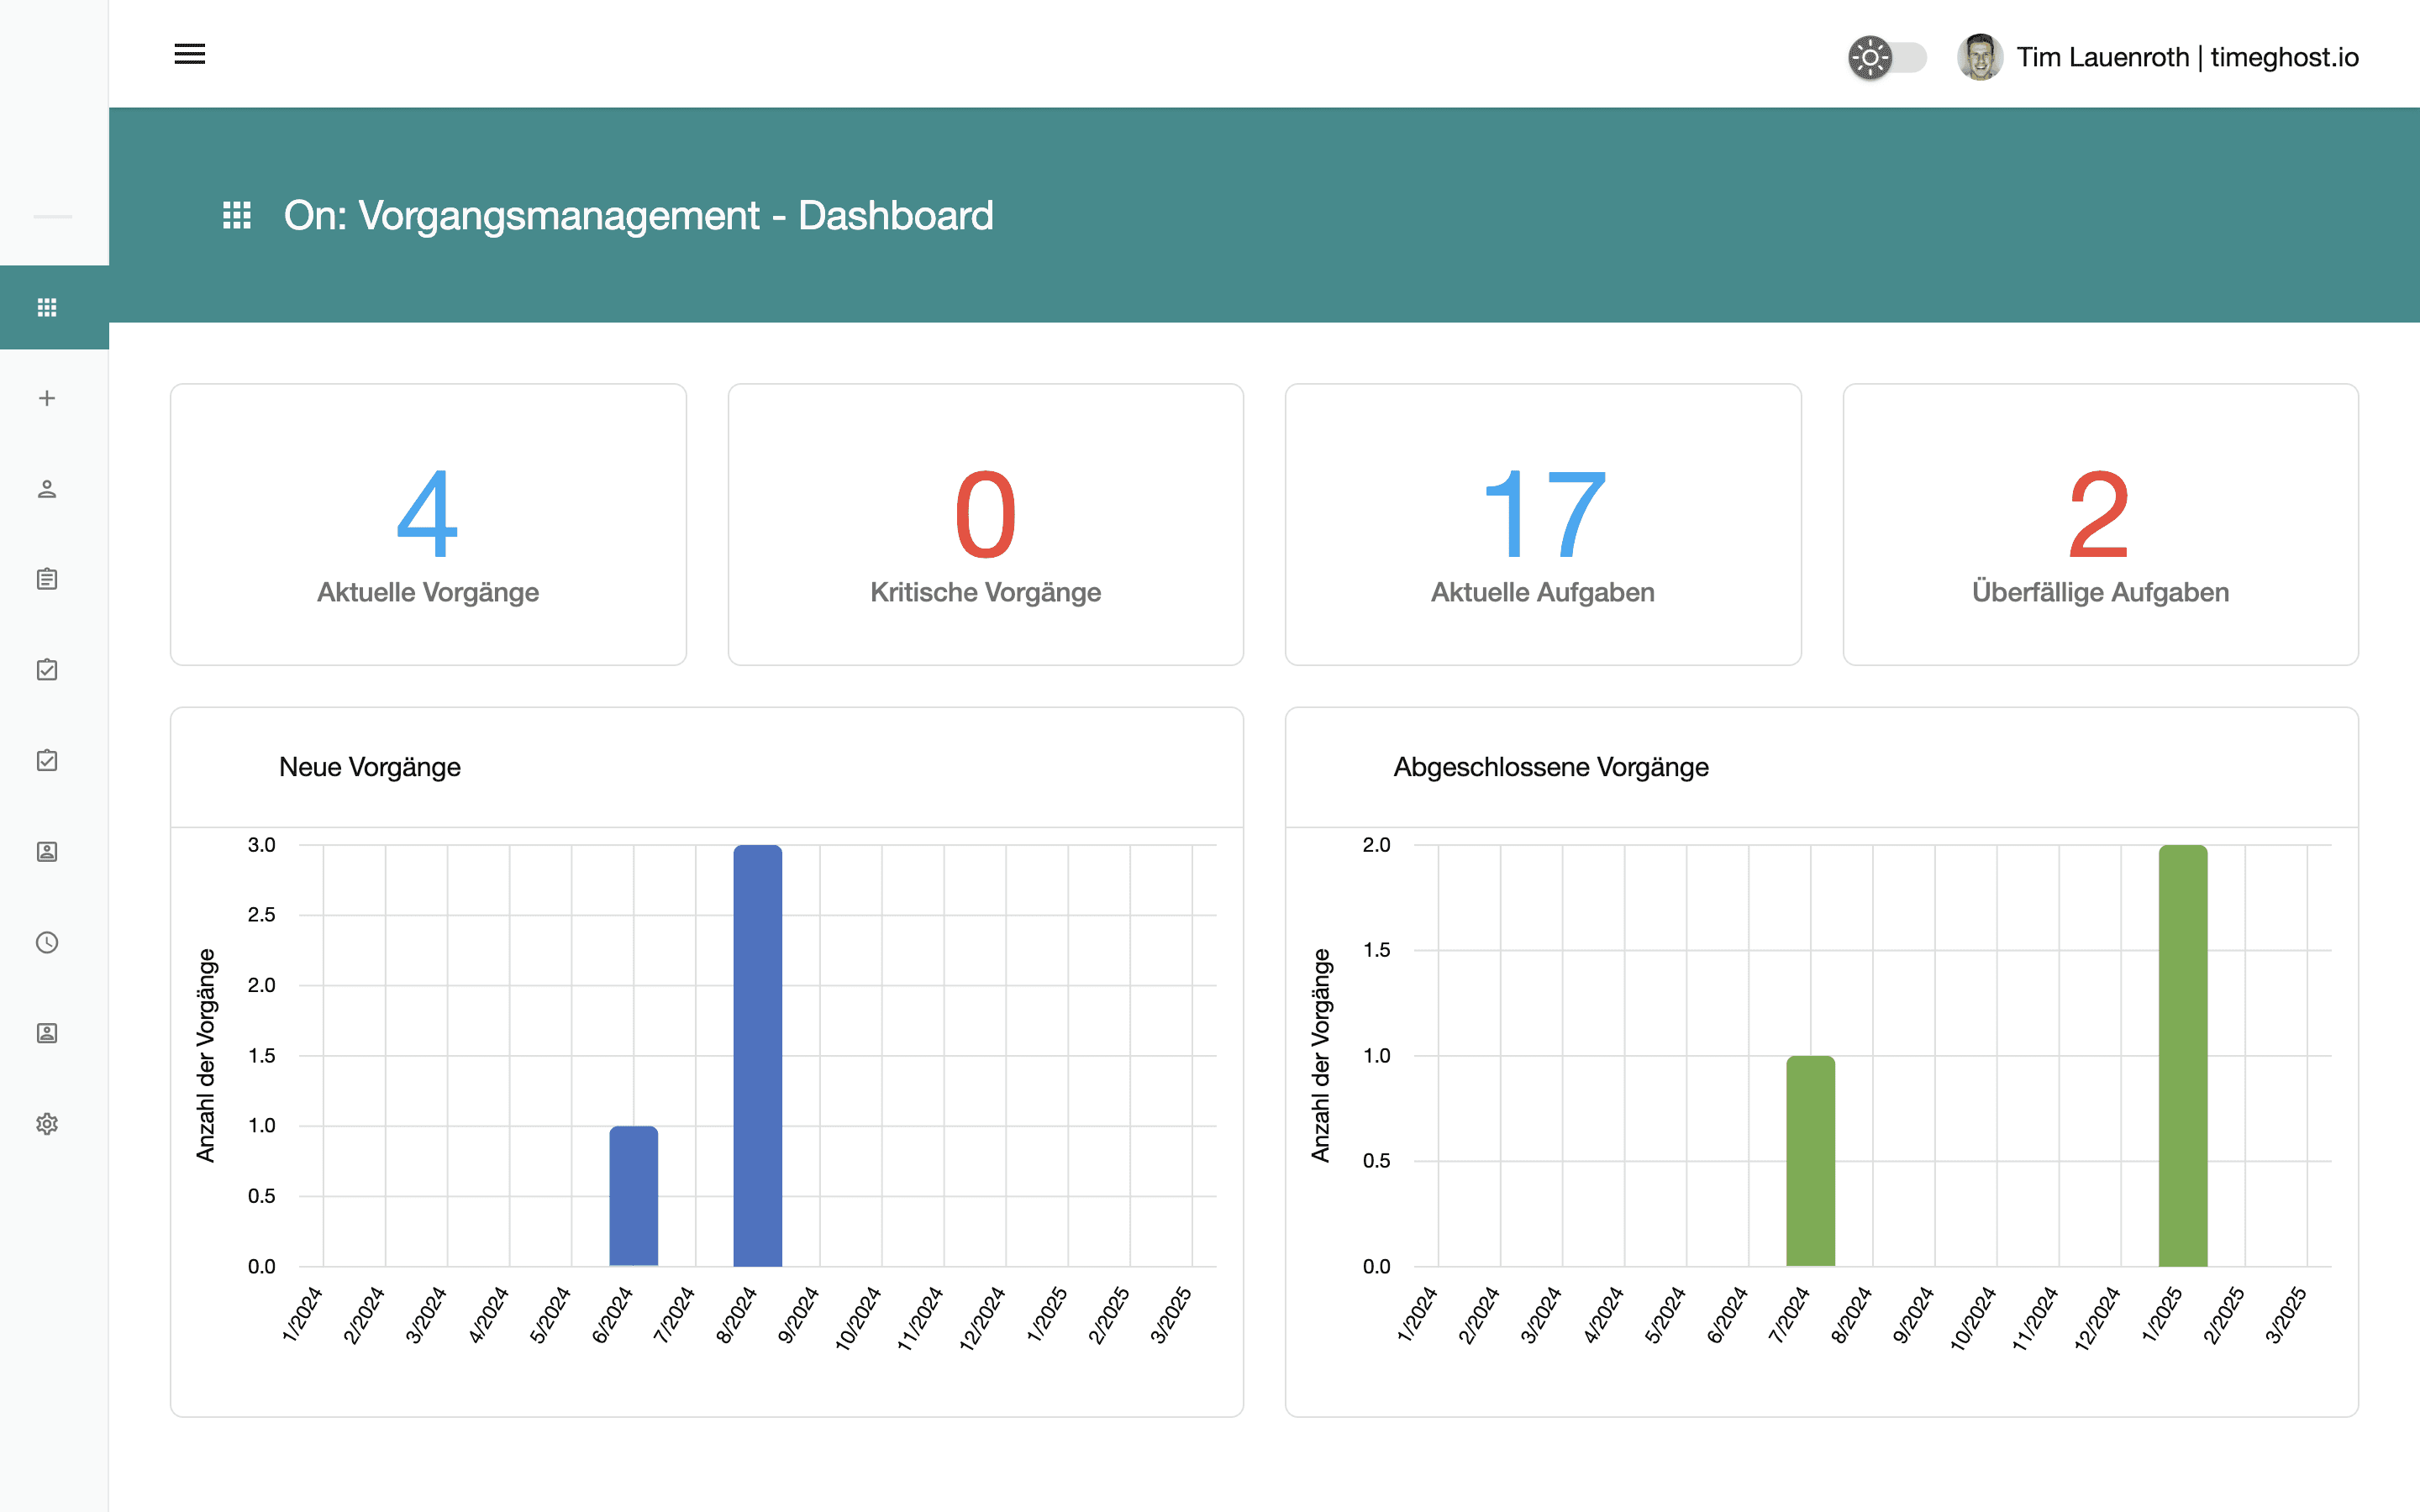Click the 8/2024 bar in Neue Vorgänge
The height and width of the screenshot is (1512, 2420).
point(757,1055)
